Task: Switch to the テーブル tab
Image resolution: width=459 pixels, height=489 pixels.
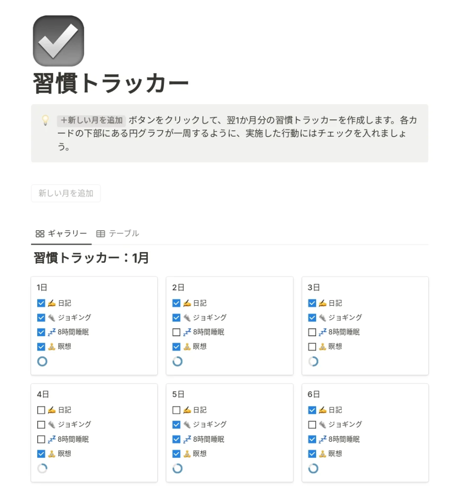Action: 124,234
